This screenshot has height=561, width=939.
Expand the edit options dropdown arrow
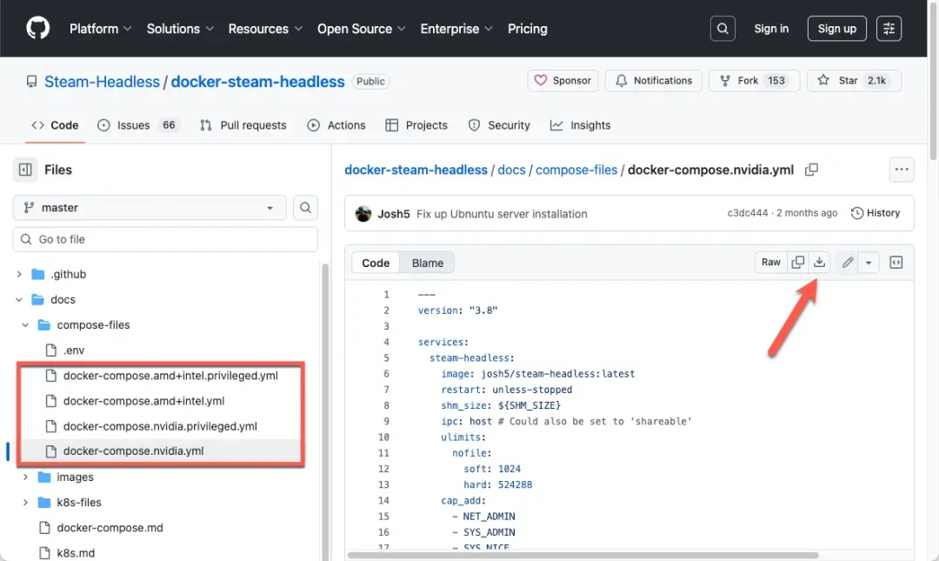click(x=868, y=262)
